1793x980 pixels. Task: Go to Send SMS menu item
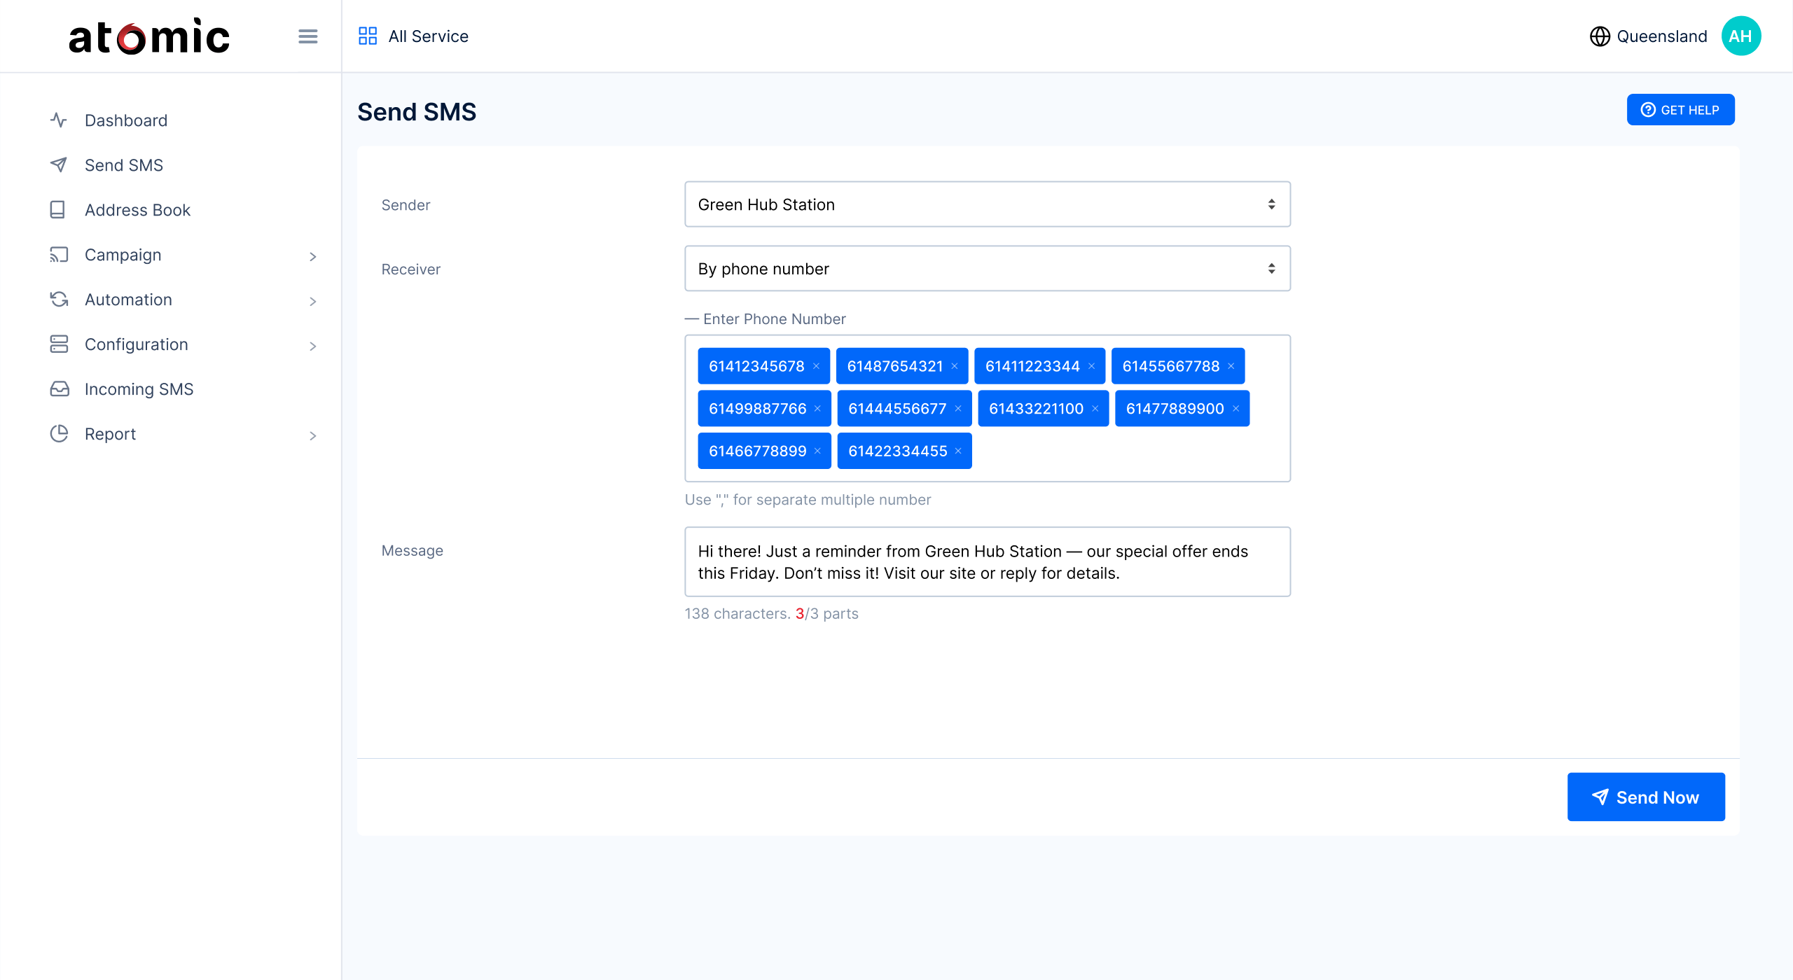[124, 165]
